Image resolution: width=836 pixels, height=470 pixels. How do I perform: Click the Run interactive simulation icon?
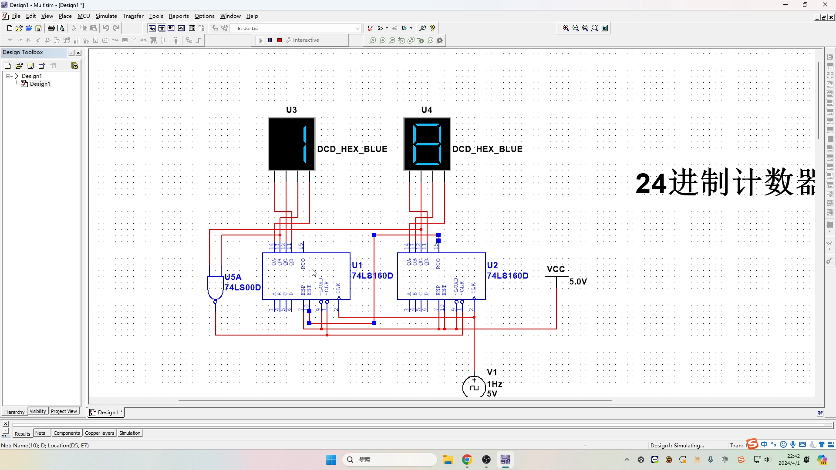[260, 40]
